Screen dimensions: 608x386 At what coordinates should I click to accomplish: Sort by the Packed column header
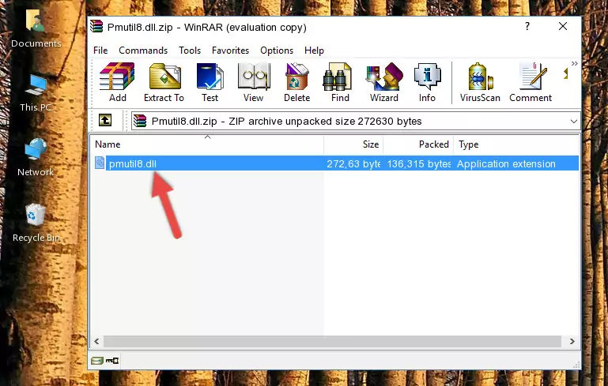tap(418, 144)
